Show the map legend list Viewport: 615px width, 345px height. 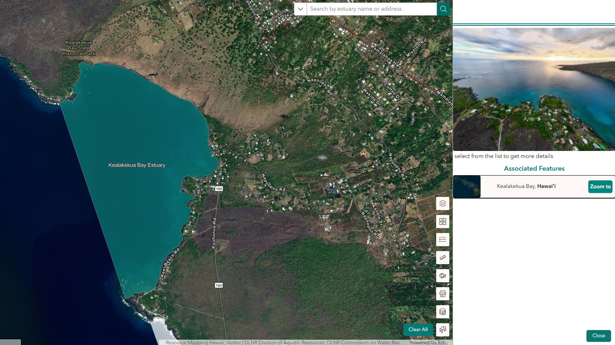442,240
